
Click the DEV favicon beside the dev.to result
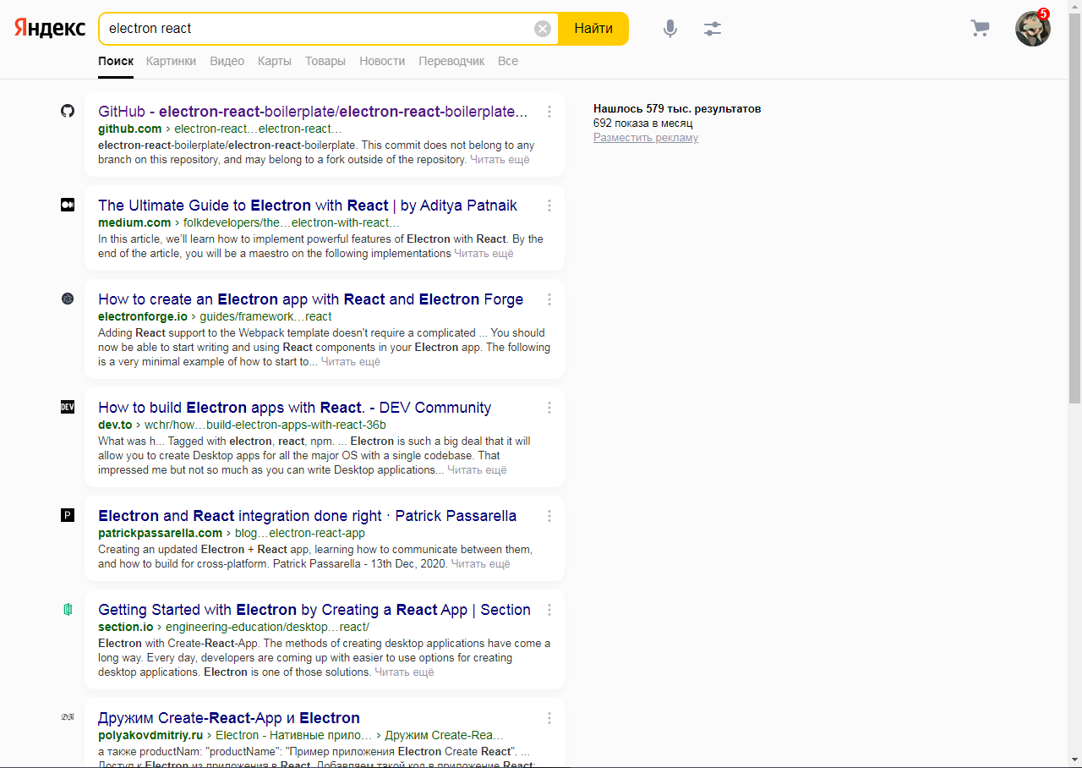[68, 407]
